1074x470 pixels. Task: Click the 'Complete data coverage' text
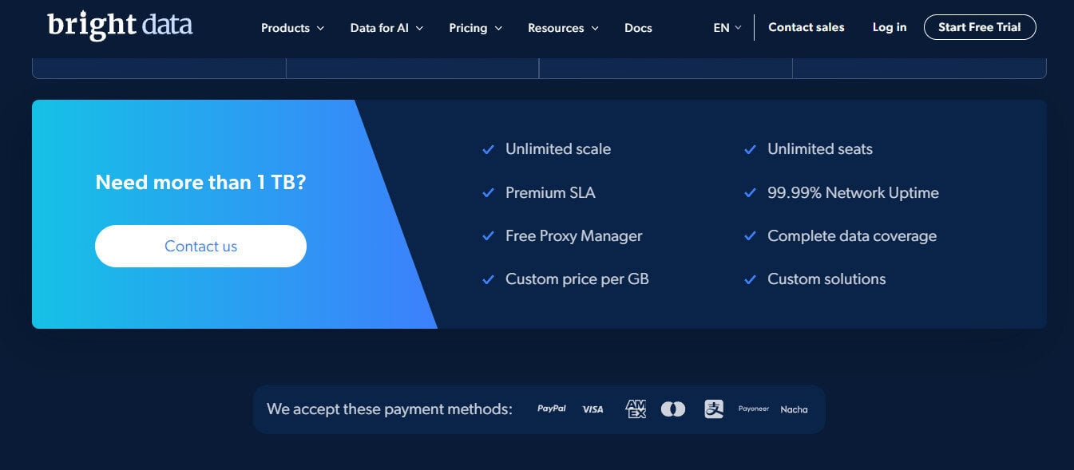click(x=852, y=236)
